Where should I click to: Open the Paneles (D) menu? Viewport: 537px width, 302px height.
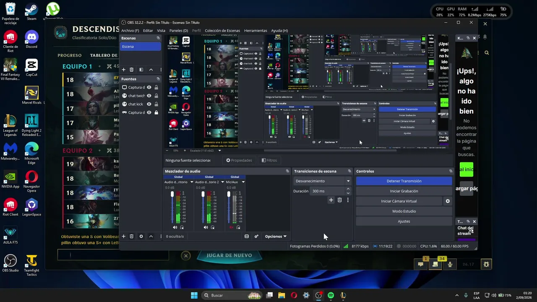179,31
